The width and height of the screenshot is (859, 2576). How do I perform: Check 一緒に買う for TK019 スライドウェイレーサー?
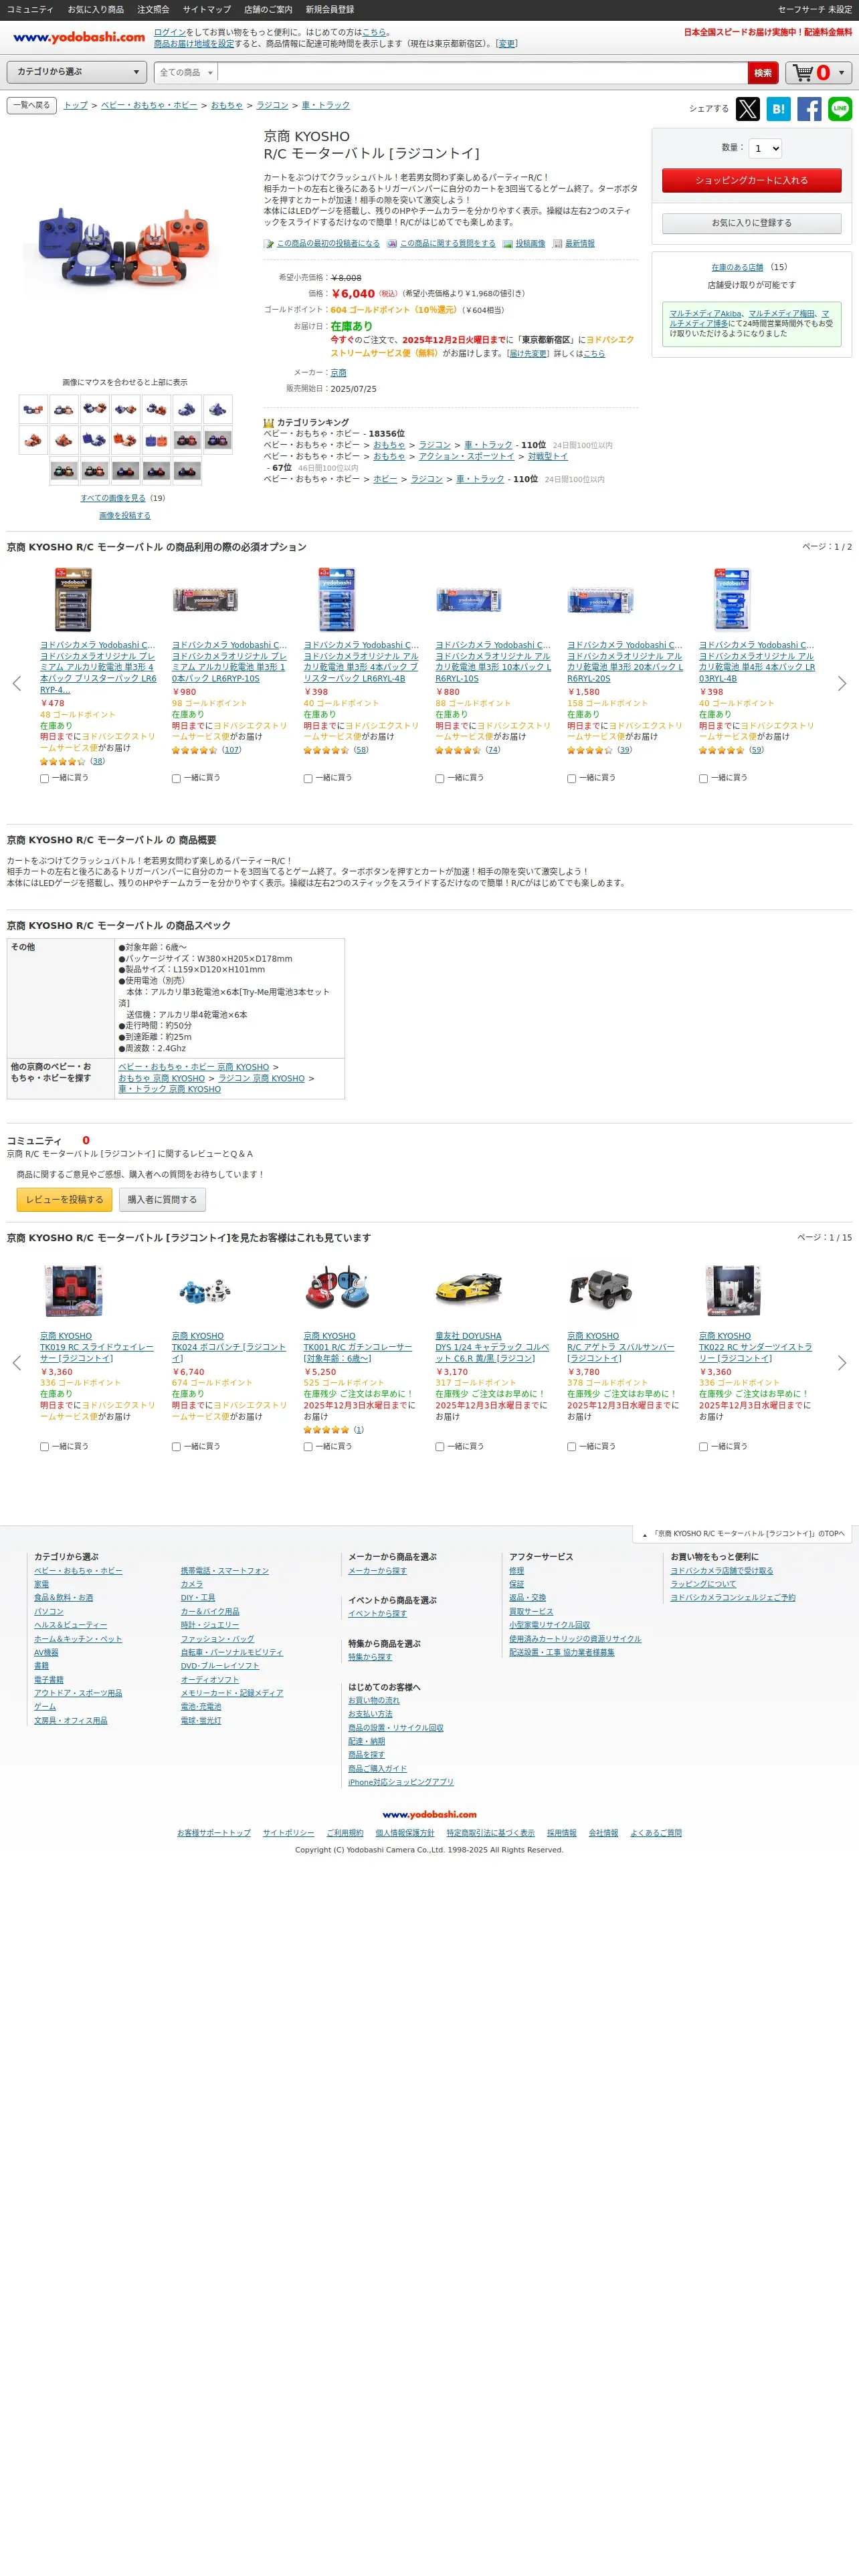tap(44, 1446)
